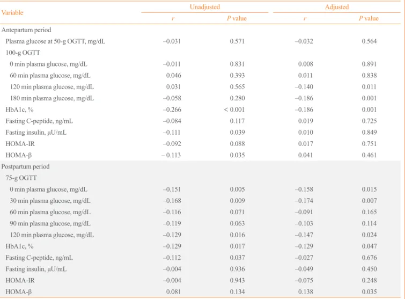Click the unadjusted P value 0.037
The height and width of the screenshot is (299, 405).
tap(237, 258)
